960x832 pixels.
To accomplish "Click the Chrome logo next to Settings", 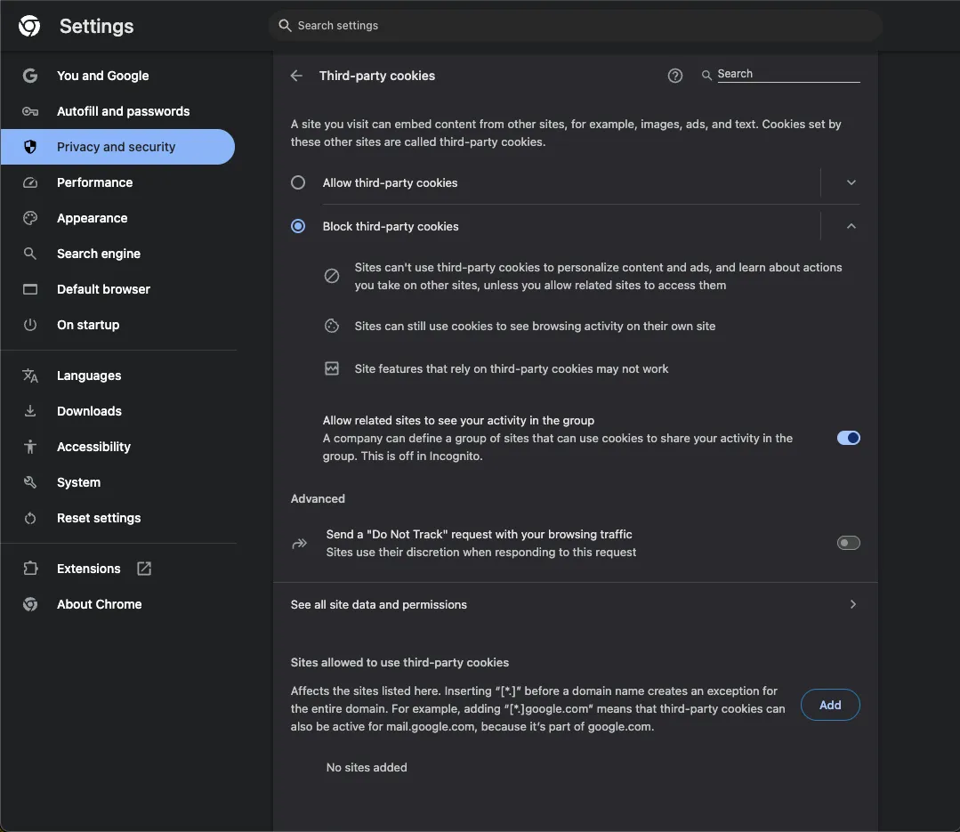I will click(29, 27).
